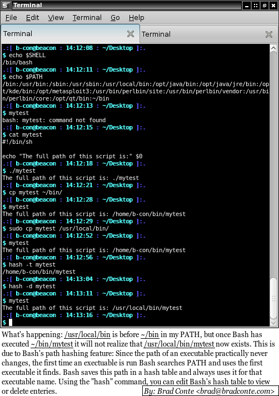Screen dimensions: 279x396
Task: Open the Edit menu
Action: point(32,18)
